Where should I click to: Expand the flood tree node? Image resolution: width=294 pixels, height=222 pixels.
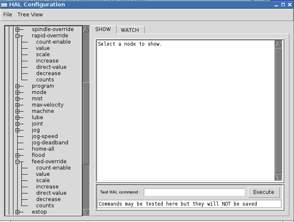[x=18, y=155]
